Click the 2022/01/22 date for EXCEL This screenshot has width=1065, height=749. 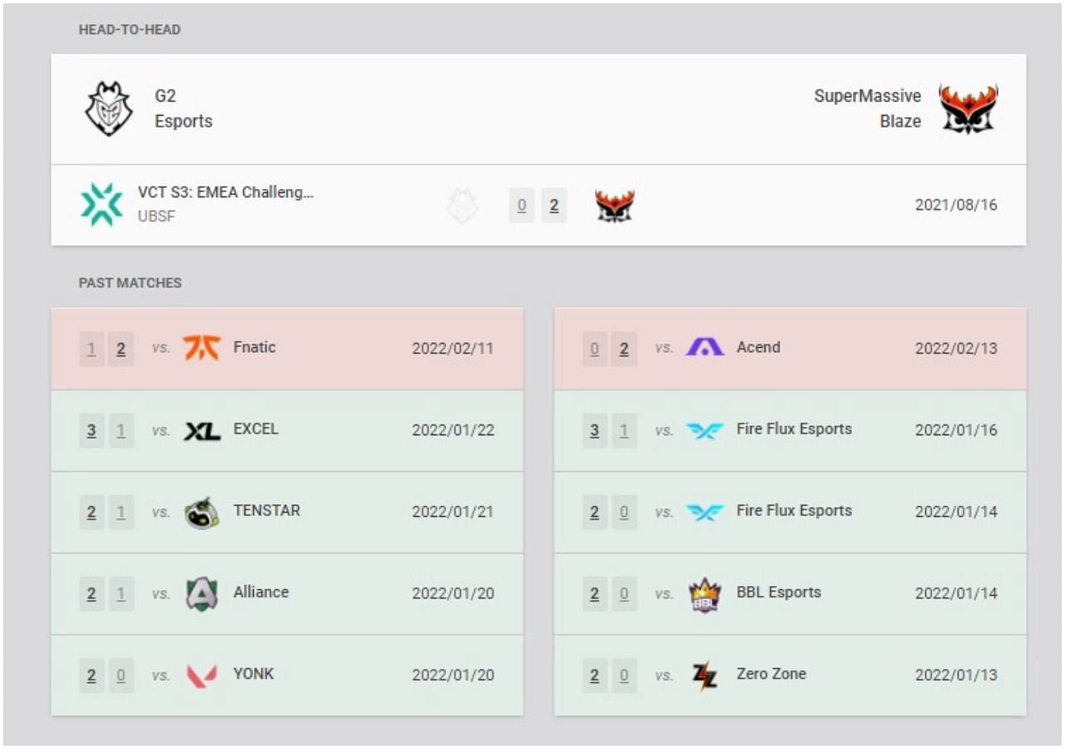pyautogui.click(x=453, y=430)
